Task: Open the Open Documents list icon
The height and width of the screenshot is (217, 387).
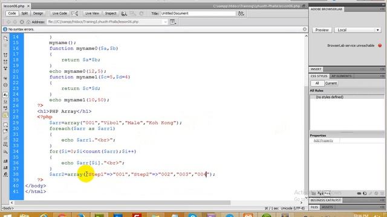Action: point(5,39)
